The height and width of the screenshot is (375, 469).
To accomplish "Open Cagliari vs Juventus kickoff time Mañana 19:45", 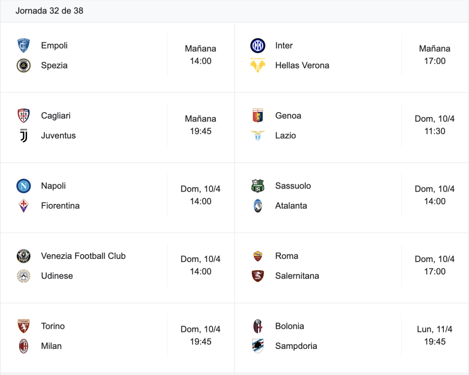I will click(x=201, y=125).
